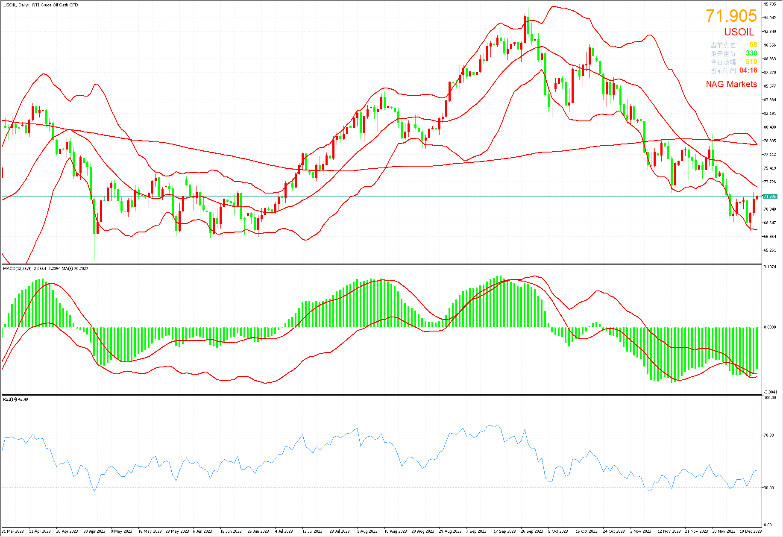Click the 23 Jul 2023 date label
Viewport: 783px width, 537px height.
coord(340,531)
